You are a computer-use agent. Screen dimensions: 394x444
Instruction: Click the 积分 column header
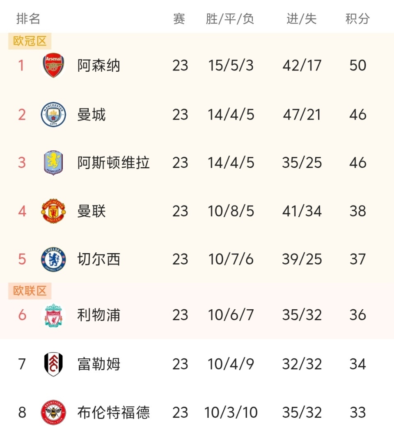(357, 18)
